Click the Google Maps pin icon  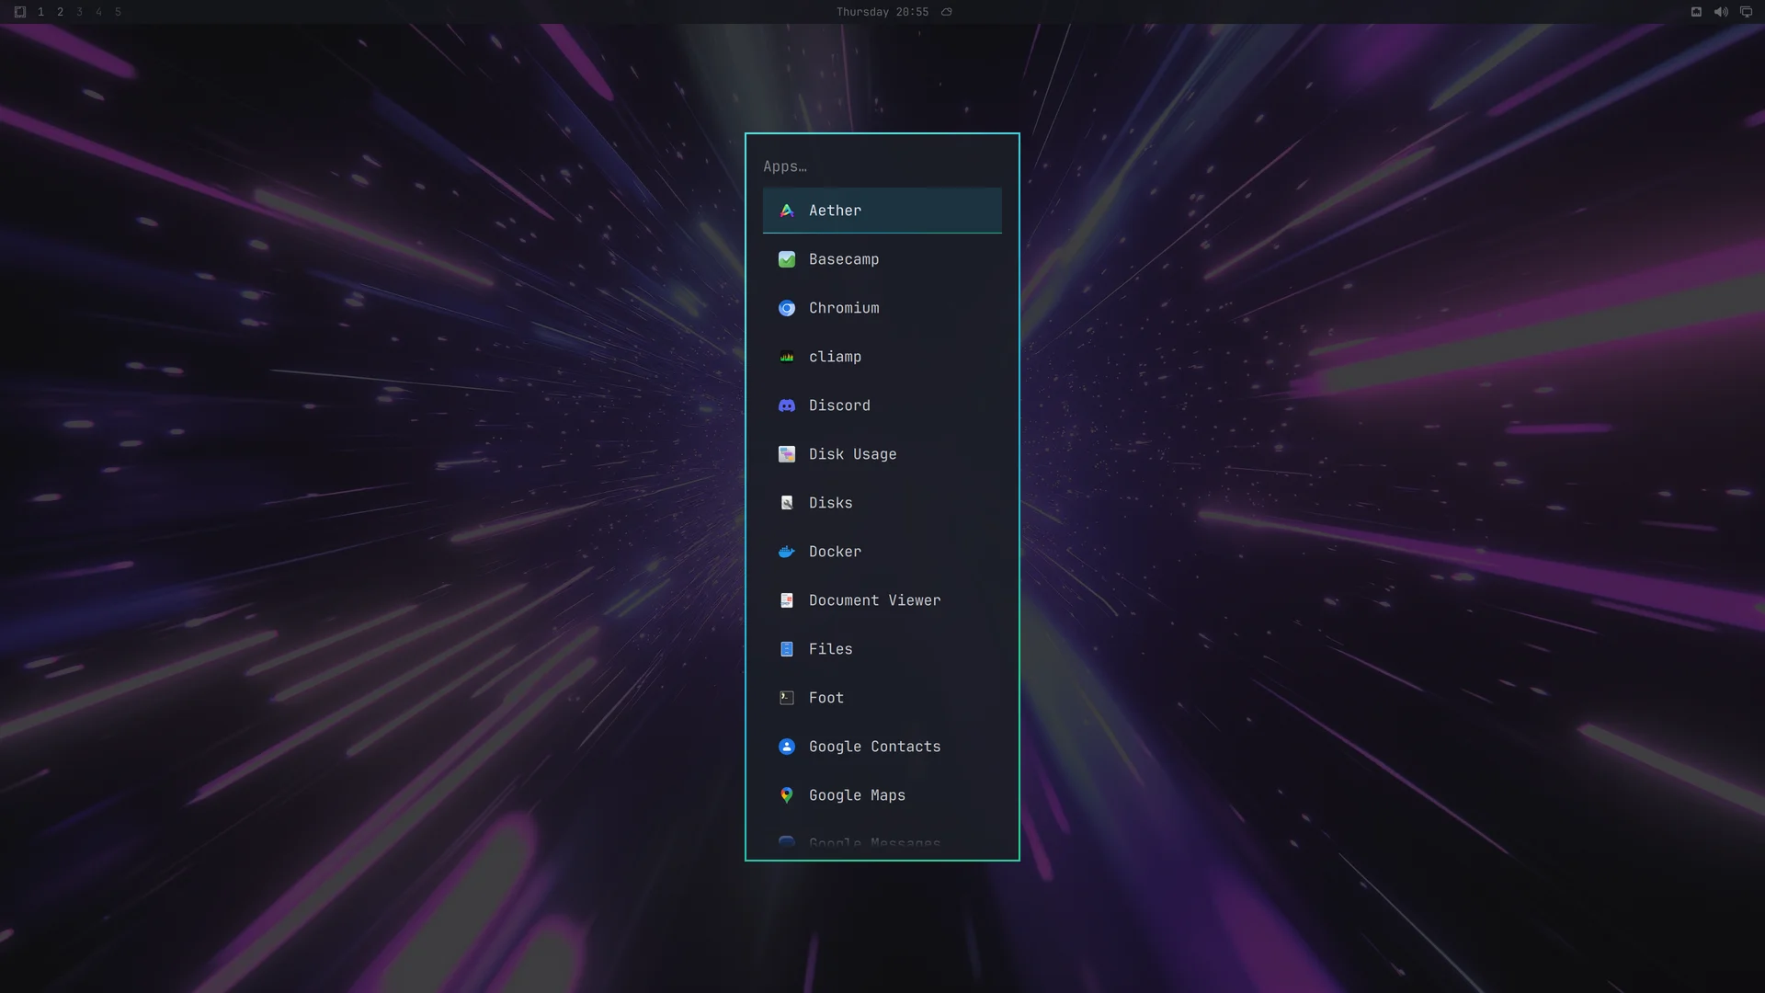click(x=787, y=795)
